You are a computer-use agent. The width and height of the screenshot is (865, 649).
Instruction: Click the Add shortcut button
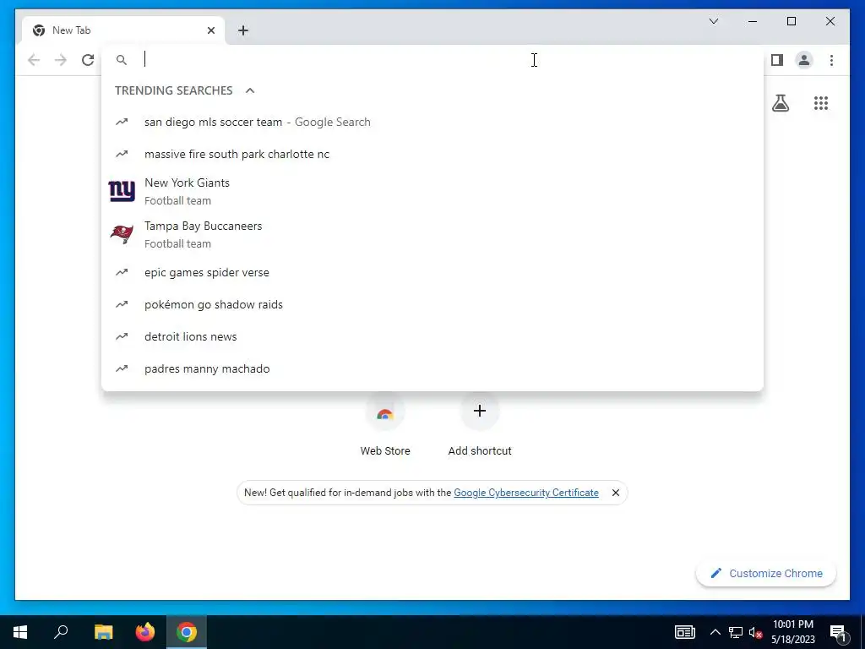[x=480, y=425]
